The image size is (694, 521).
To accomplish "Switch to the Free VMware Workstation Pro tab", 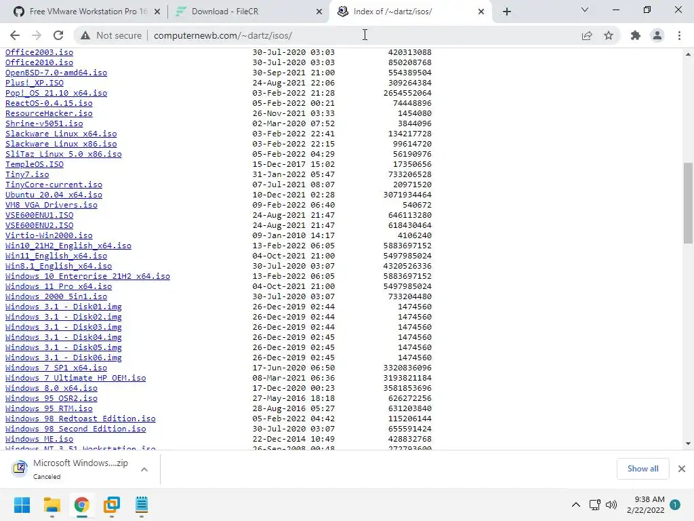I will click(87, 12).
